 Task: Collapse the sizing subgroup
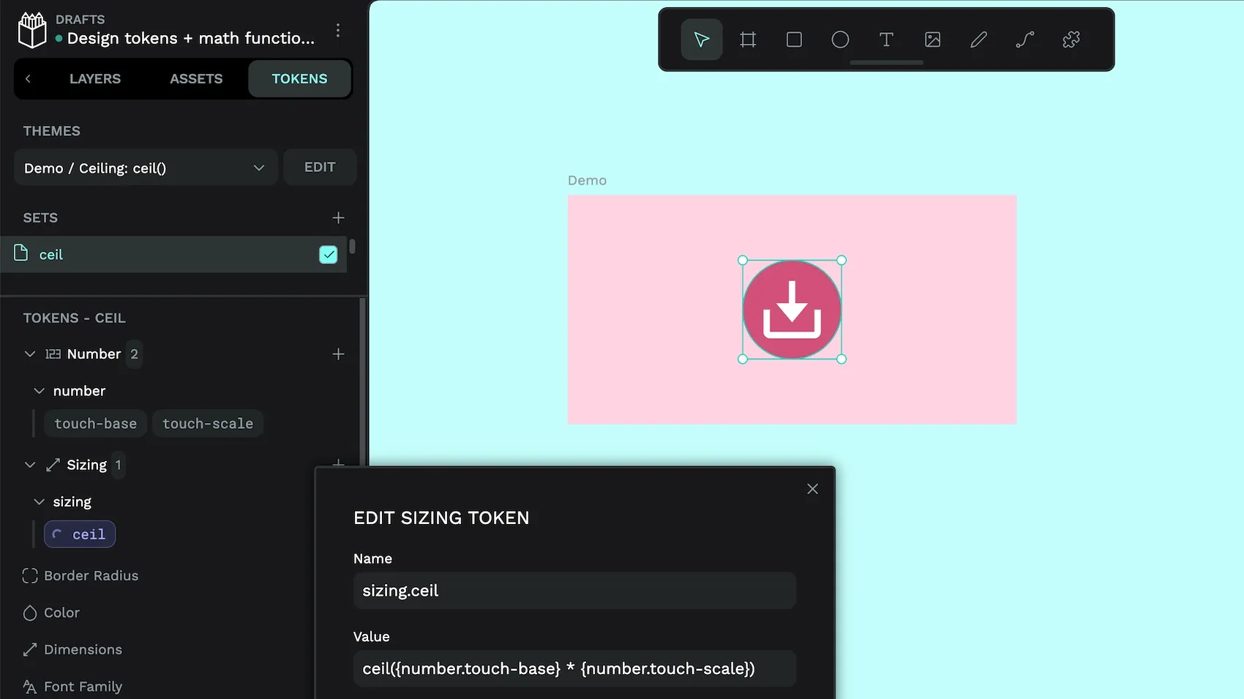click(x=40, y=501)
